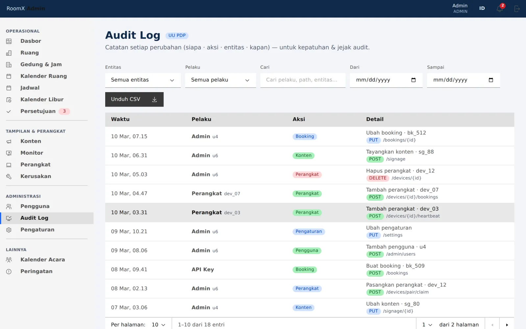Click the Kalender Acara people icon

(x=9, y=260)
